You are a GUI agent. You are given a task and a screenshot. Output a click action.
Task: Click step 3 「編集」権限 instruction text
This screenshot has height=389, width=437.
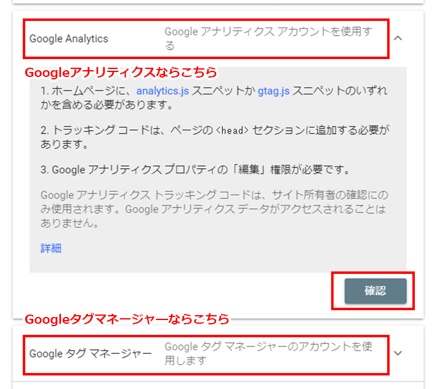click(x=195, y=169)
